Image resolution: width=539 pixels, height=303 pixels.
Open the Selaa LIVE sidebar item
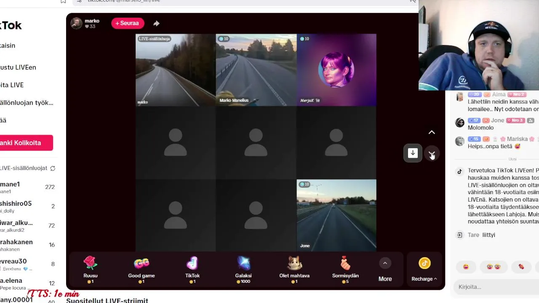pos(12,85)
